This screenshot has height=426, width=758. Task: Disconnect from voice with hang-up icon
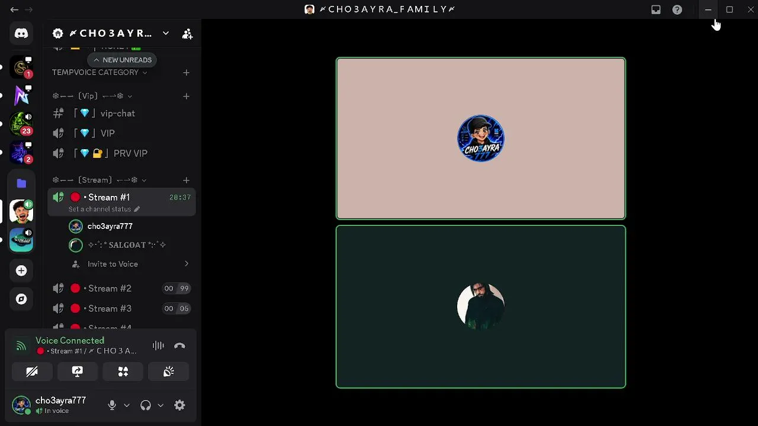(x=179, y=346)
